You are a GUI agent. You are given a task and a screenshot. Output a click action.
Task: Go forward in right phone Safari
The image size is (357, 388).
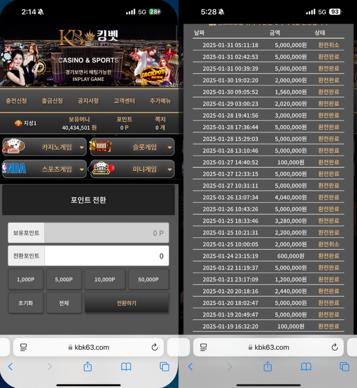229,367
